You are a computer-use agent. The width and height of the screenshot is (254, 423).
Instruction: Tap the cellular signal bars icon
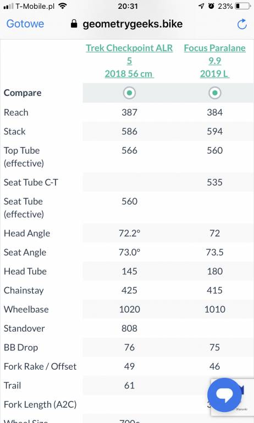tap(8, 6)
